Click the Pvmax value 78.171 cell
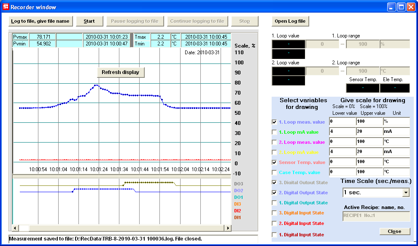This screenshot has width=418, height=246. (42, 37)
